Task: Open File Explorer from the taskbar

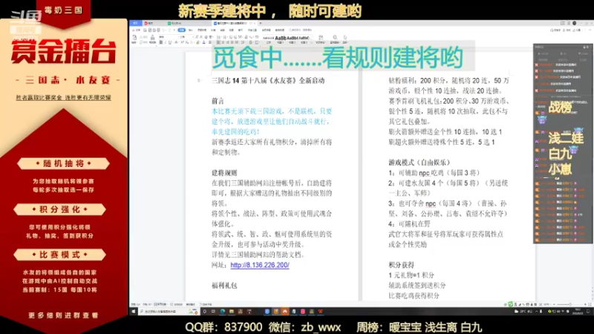Action: pyautogui.click(x=232, y=311)
